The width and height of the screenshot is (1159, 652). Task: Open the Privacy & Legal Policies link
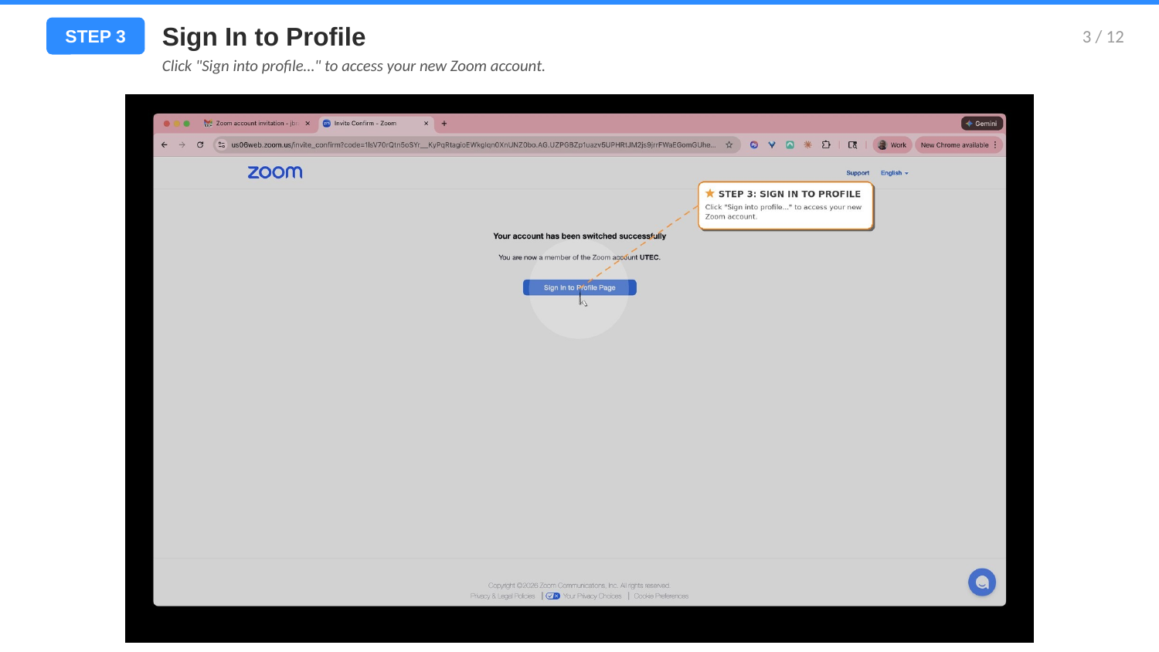pos(501,596)
